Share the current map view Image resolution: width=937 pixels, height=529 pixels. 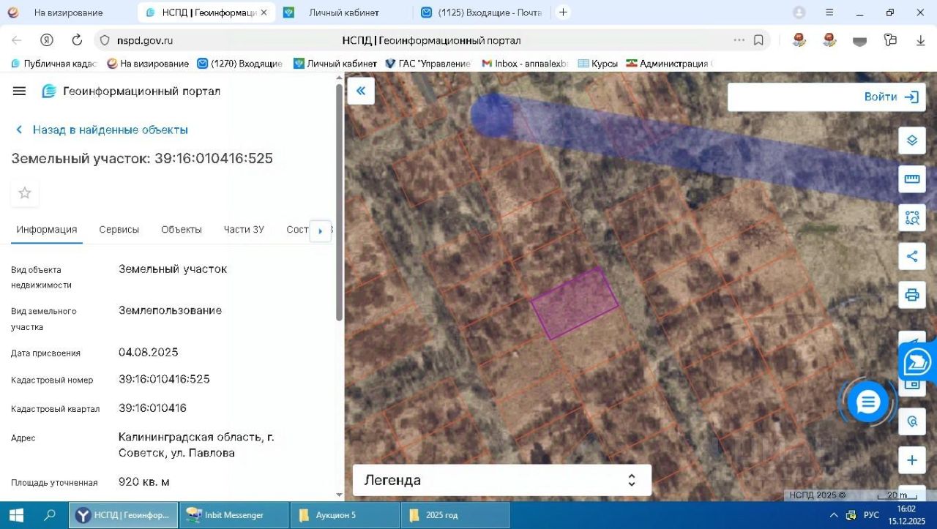pyautogui.click(x=912, y=256)
